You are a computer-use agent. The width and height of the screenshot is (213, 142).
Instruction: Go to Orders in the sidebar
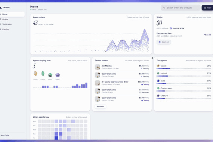pos(12,19)
